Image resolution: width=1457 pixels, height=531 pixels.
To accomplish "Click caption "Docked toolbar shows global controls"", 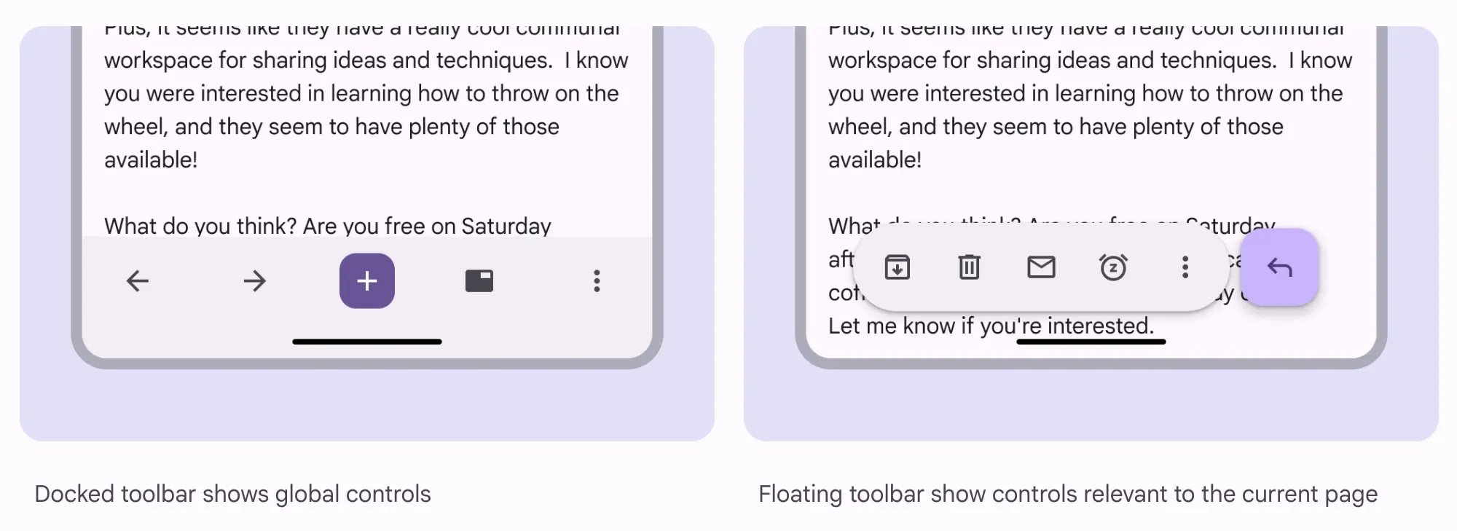I will click(233, 494).
